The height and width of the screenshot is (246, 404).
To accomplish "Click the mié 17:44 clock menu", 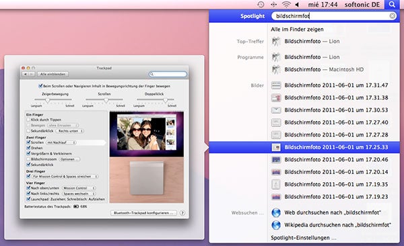I will pyautogui.click(x=323, y=5).
